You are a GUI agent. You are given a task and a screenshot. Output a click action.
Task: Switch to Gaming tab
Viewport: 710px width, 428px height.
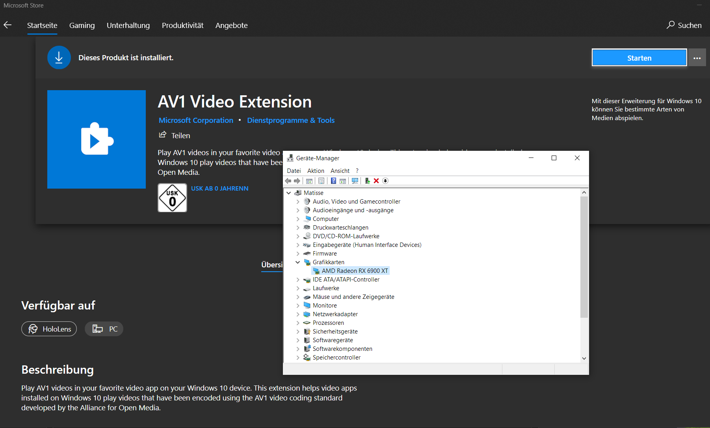click(x=82, y=25)
